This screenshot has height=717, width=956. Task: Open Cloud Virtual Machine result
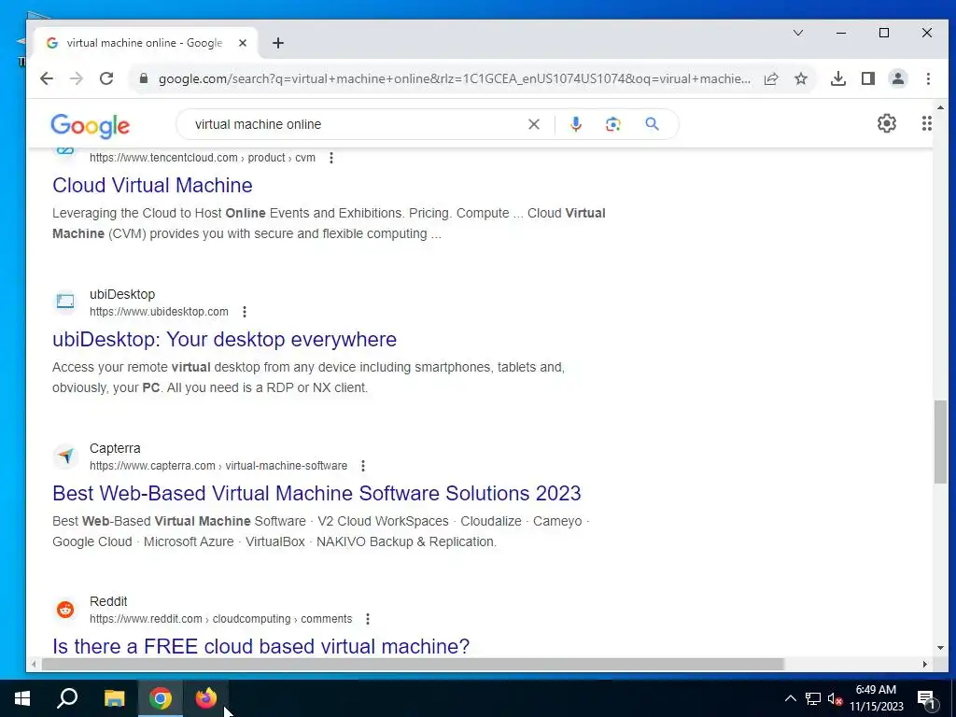coord(152,186)
